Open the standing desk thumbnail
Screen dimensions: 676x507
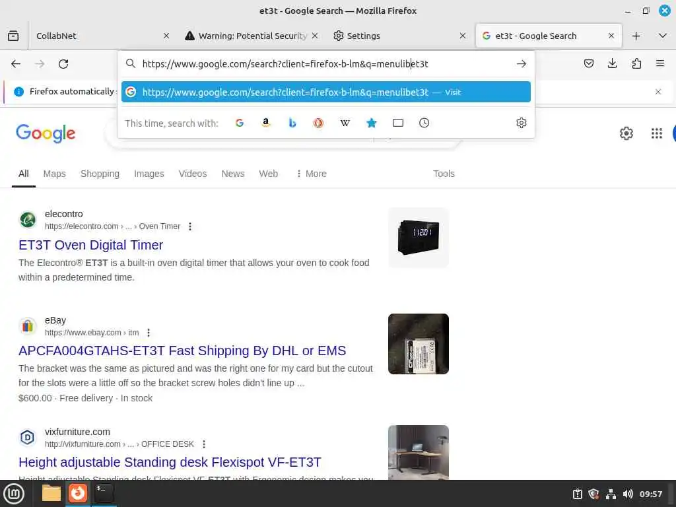pos(418,452)
